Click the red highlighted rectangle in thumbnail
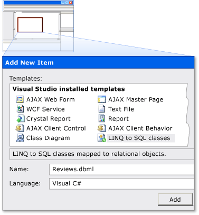This screenshot has height=215, width=199. (30, 25)
